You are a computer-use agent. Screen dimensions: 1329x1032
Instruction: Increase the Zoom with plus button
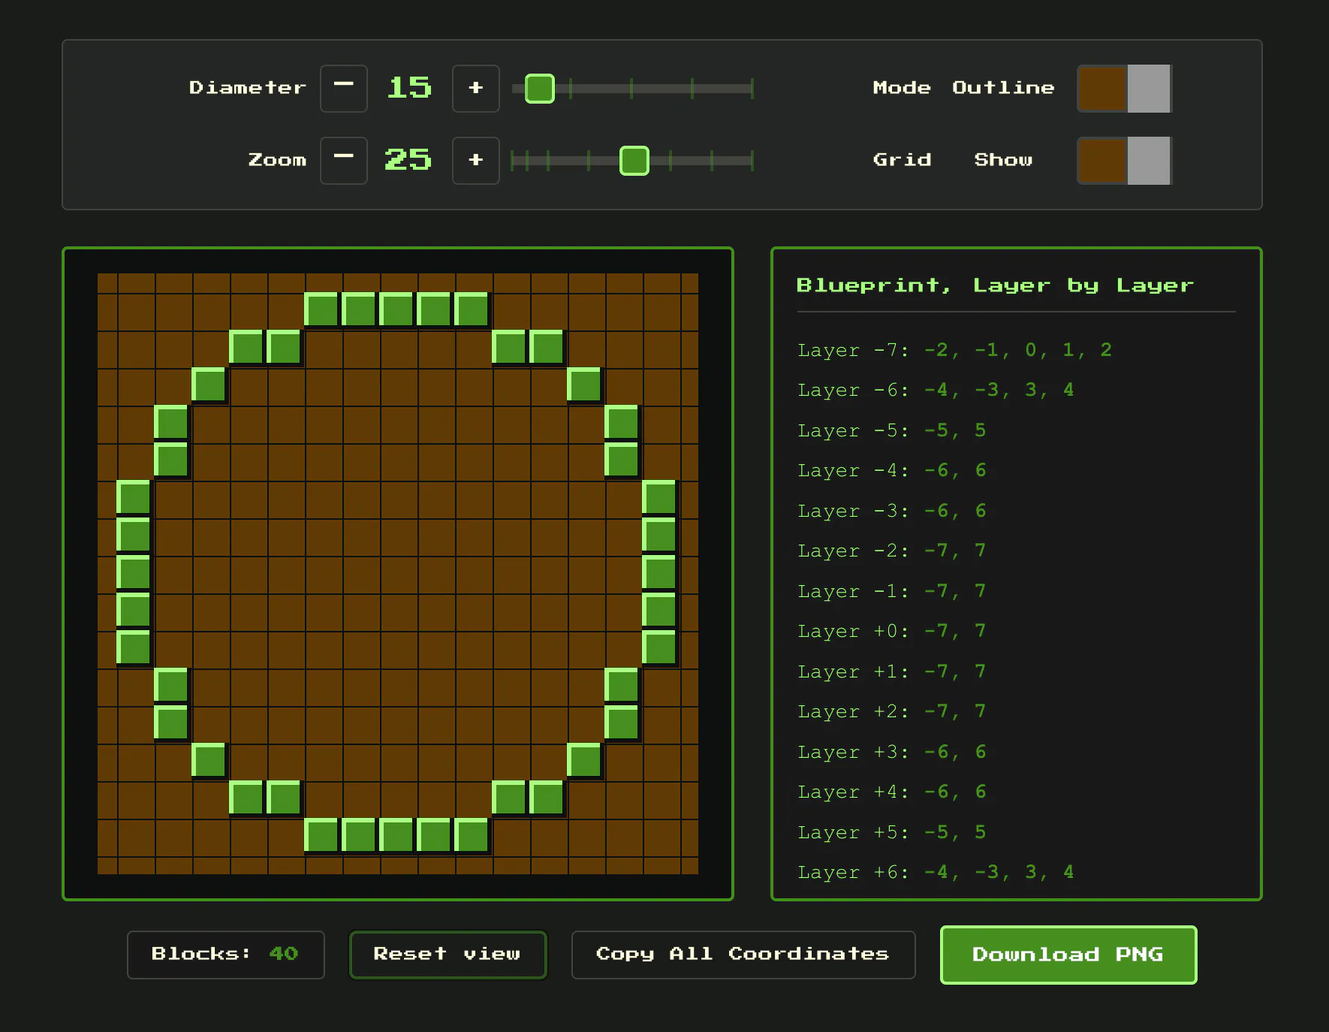pos(476,161)
